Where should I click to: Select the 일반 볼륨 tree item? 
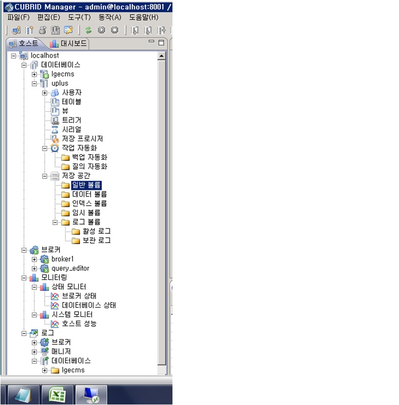pyautogui.click(x=86, y=185)
